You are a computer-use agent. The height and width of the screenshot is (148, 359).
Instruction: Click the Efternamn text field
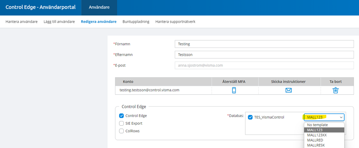264,55
